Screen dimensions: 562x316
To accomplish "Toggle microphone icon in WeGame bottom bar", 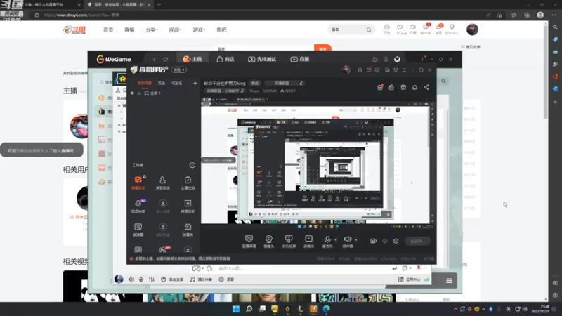I will pyautogui.click(x=141, y=279).
